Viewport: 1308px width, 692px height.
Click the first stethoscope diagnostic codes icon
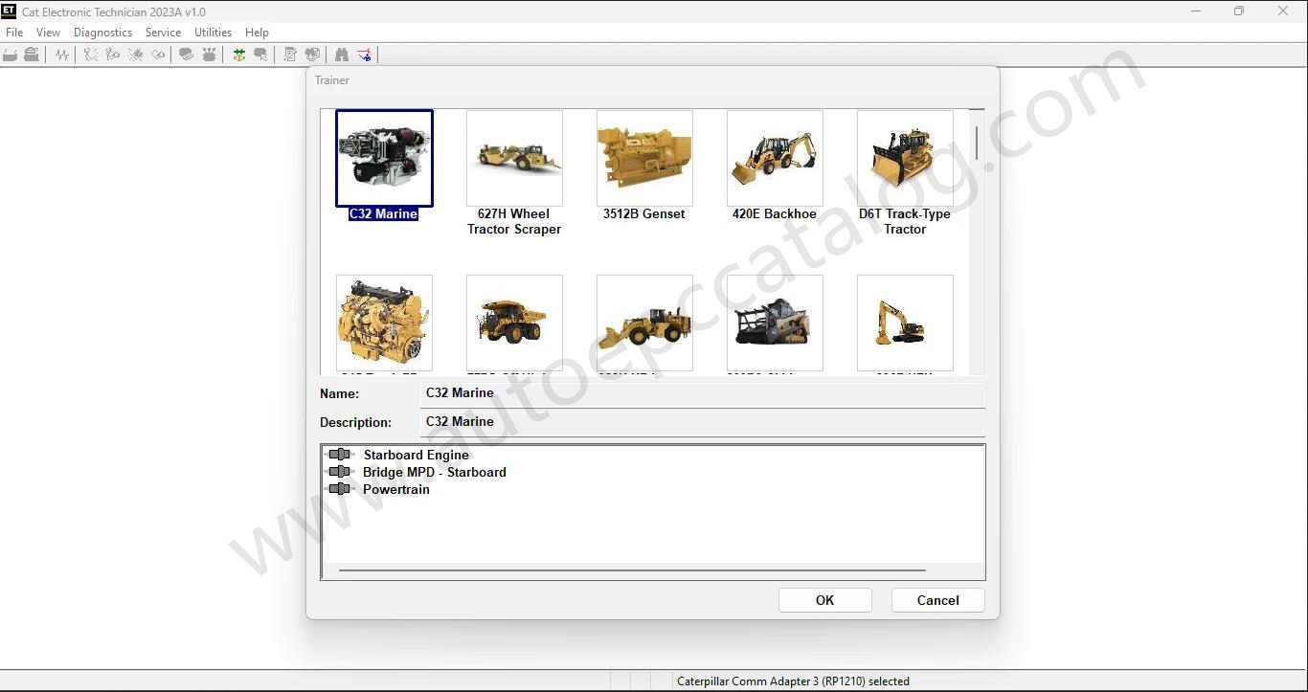pos(91,55)
